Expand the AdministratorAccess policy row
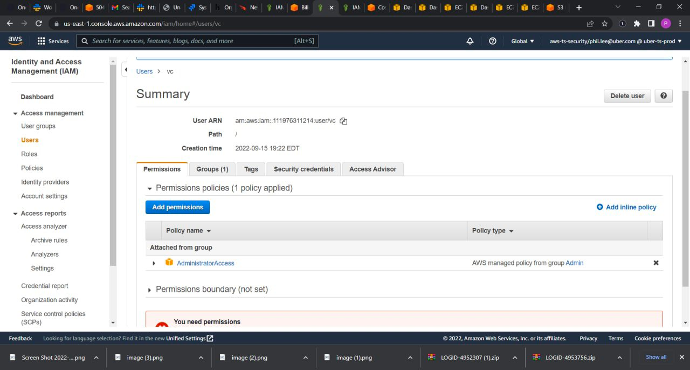The width and height of the screenshot is (690, 370). tap(154, 263)
